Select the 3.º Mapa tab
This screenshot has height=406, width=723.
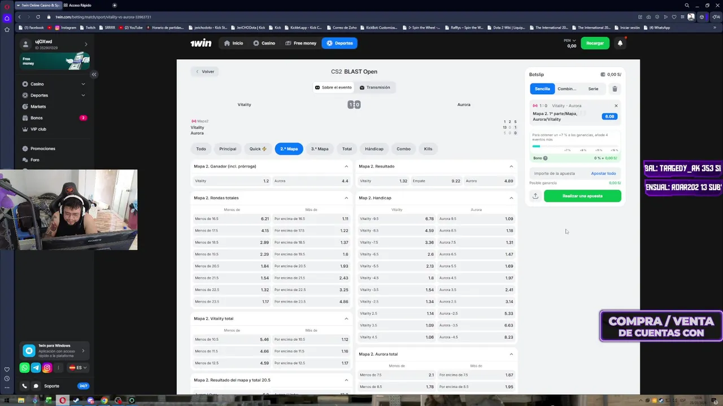click(320, 149)
